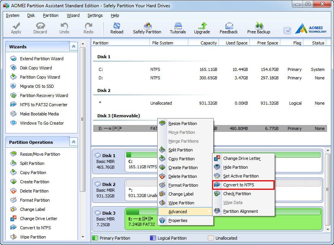
Task: Click the Apply toolbar icon
Action: click(x=16, y=28)
